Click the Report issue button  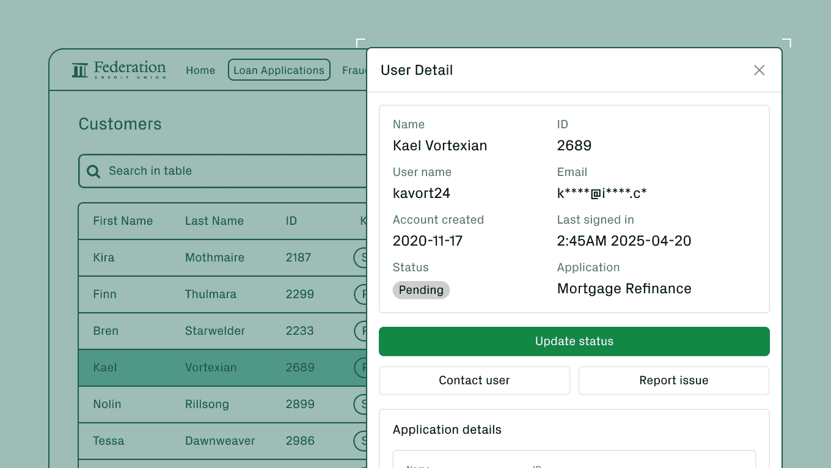(x=673, y=380)
